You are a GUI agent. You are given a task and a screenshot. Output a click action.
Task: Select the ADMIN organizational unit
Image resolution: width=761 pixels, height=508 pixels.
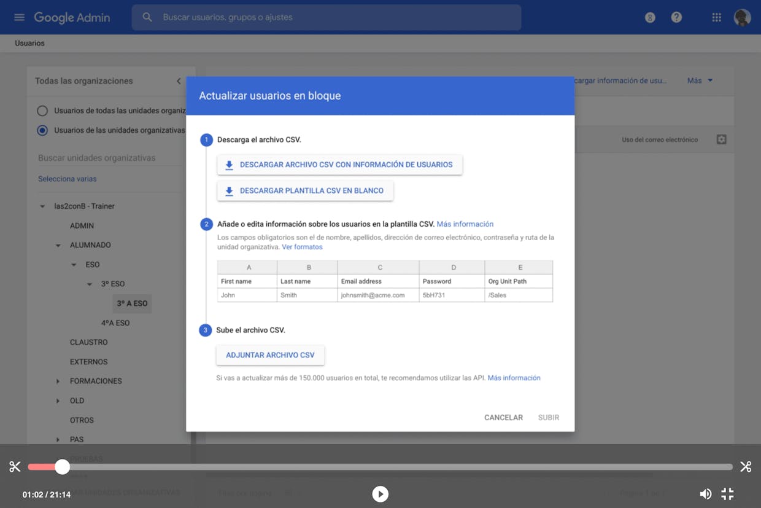[82, 225]
